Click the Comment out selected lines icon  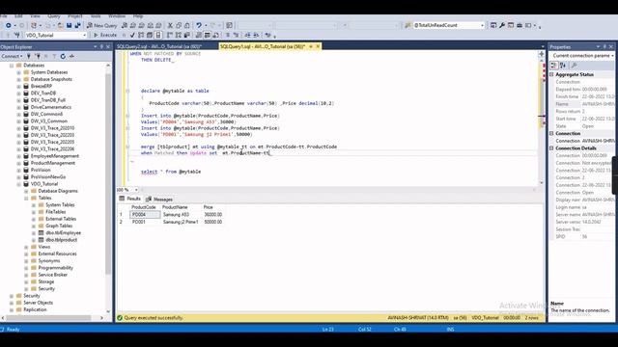pyautogui.click(x=228, y=35)
